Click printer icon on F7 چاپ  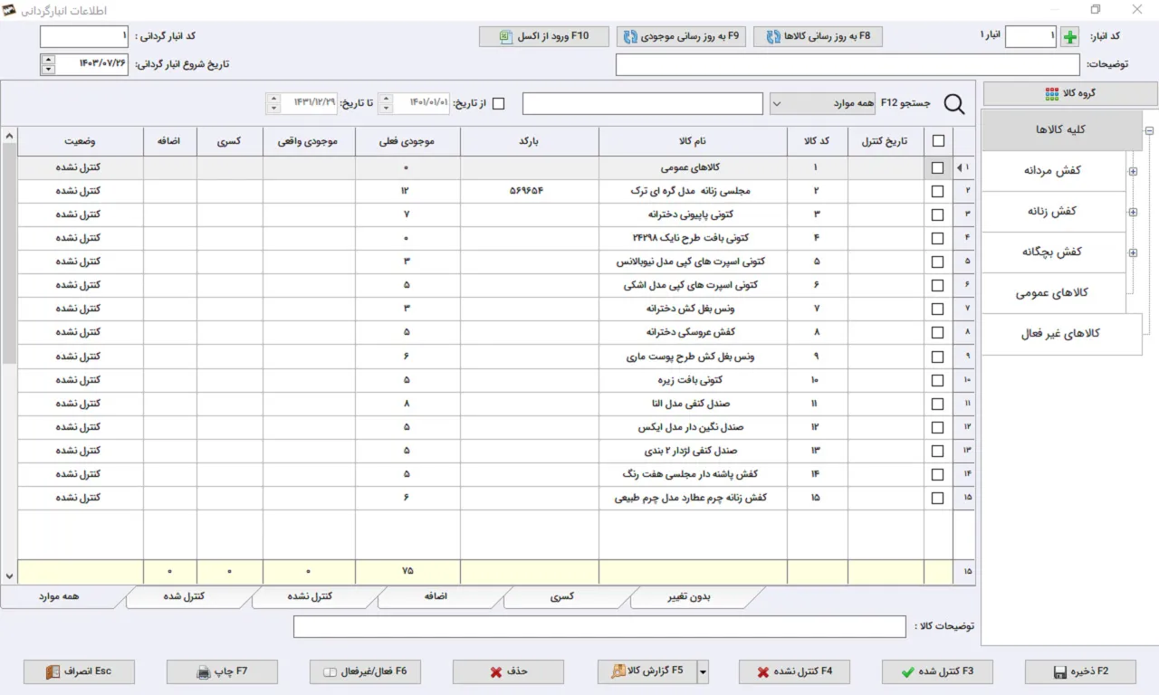click(x=204, y=672)
